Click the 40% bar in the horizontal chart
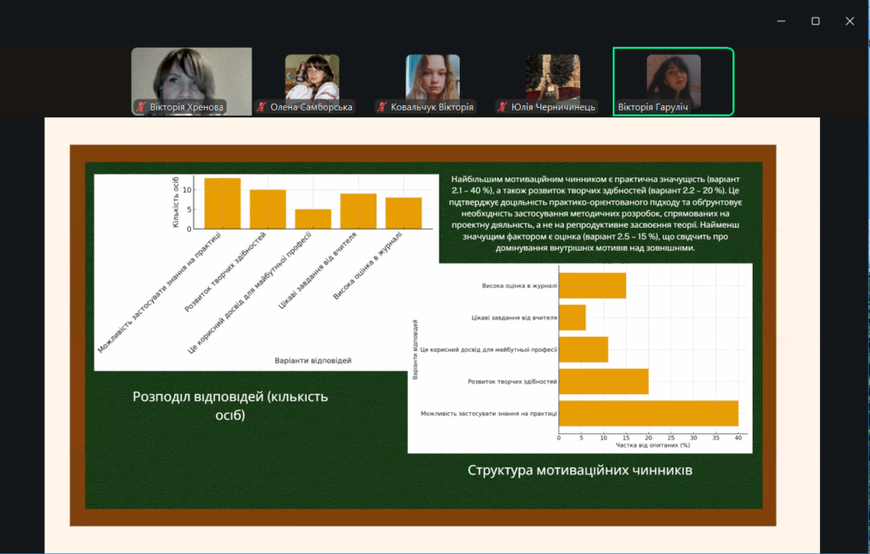Viewport: 870px width, 554px height. click(648, 413)
